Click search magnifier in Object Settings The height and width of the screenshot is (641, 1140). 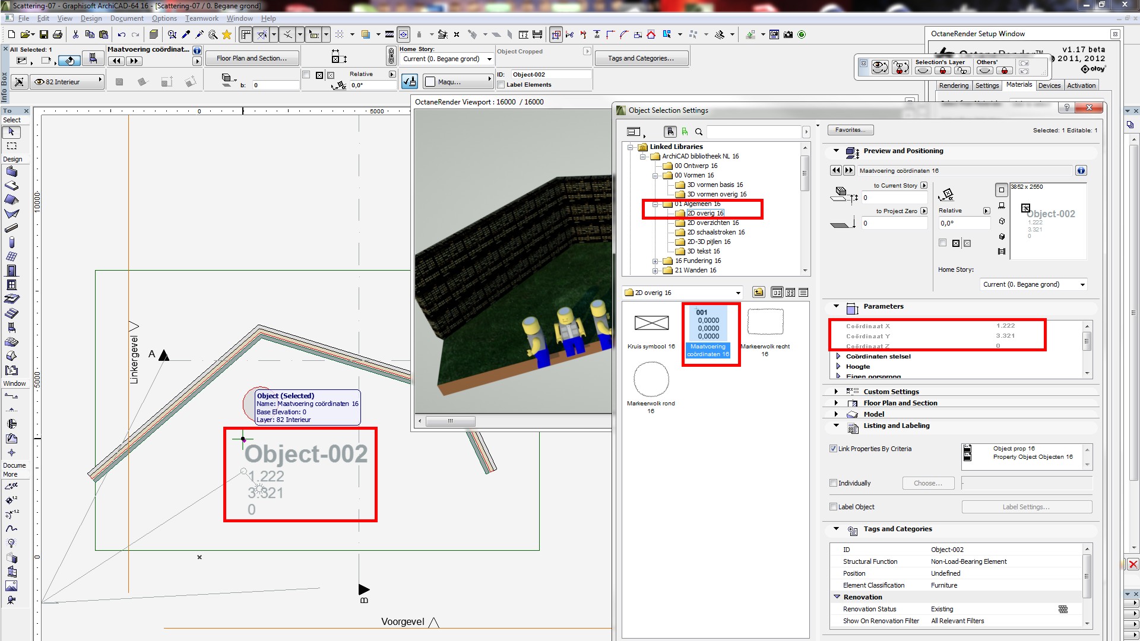click(699, 132)
